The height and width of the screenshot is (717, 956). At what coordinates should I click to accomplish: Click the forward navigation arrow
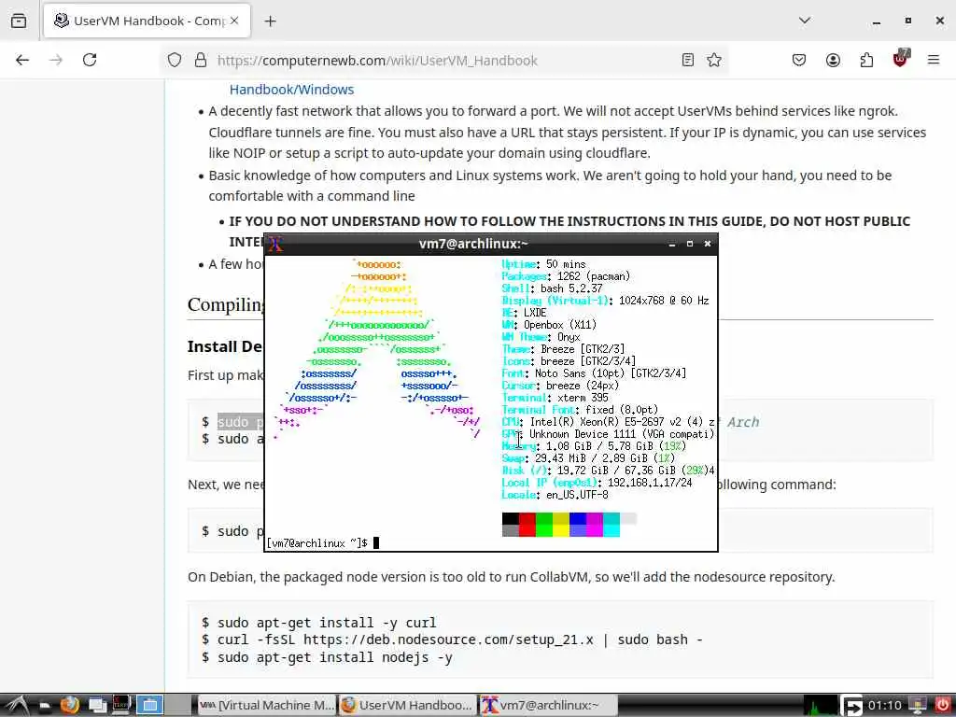point(56,60)
